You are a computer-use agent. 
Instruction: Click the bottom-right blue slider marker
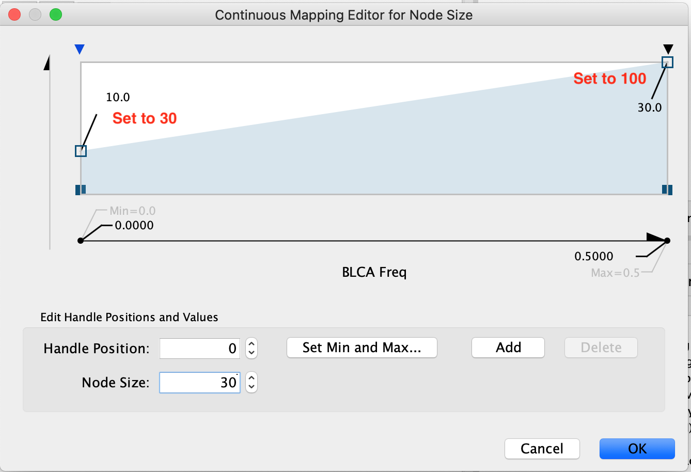pos(667,190)
